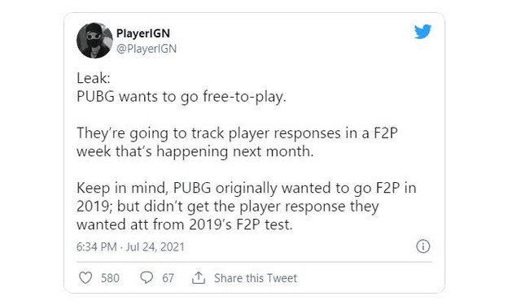Click the PUBG wants to go free-to-play sentence
This screenshot has height=305, width=521.
182,97
